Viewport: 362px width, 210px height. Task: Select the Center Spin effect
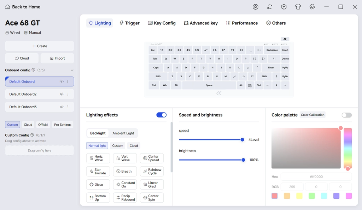click(x=152, y=198)
